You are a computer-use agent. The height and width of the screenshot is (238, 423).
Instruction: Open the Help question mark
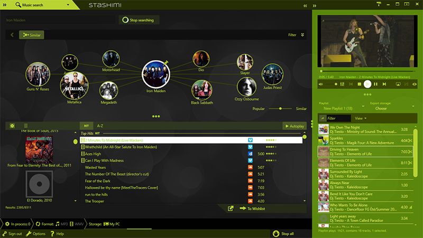click(52, 233)
